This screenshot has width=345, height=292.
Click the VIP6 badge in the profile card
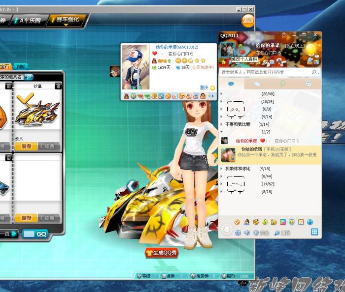coord(162,61)
